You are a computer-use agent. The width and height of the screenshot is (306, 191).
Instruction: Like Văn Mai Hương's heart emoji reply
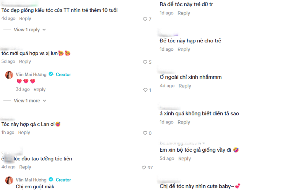pyautogui.click(x=145, y=90)
